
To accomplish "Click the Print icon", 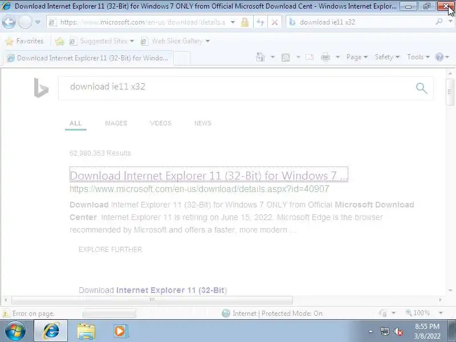I will point(325,57).
